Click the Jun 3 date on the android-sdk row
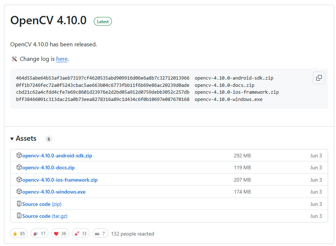The width and height of the screenshot is (336, 246). point(316,156)
